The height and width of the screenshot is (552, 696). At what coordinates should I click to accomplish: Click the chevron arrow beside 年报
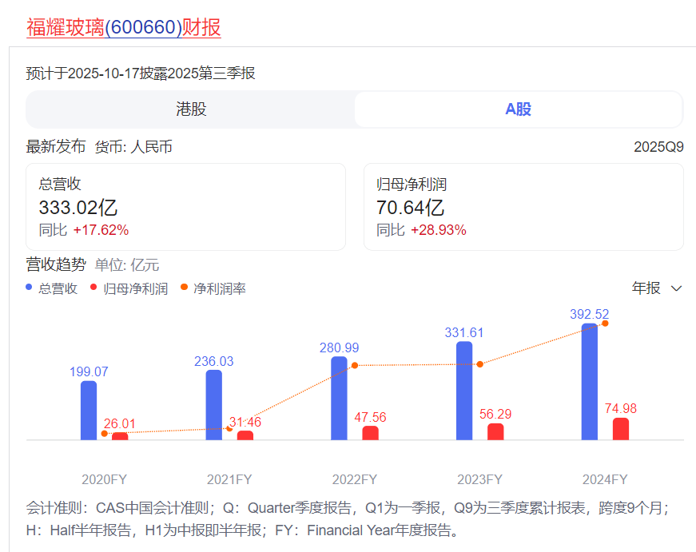[676, 288]
